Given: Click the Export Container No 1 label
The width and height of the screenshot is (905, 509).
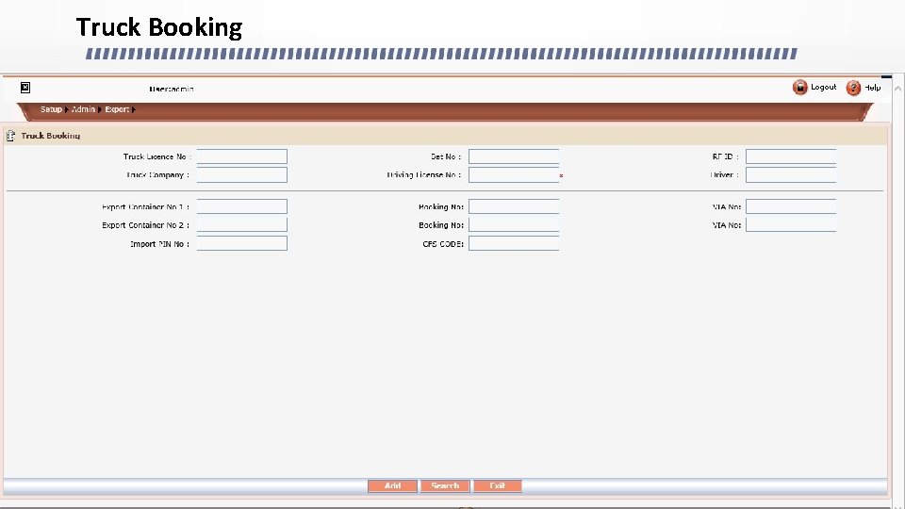Looking at the screenshot, I should 145,206.
